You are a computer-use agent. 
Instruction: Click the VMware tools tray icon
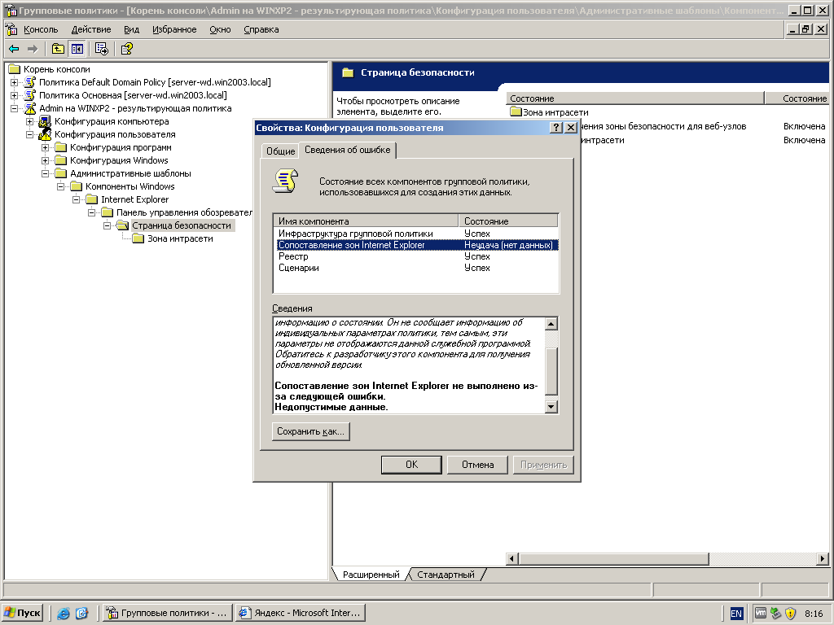pos(761,614)
